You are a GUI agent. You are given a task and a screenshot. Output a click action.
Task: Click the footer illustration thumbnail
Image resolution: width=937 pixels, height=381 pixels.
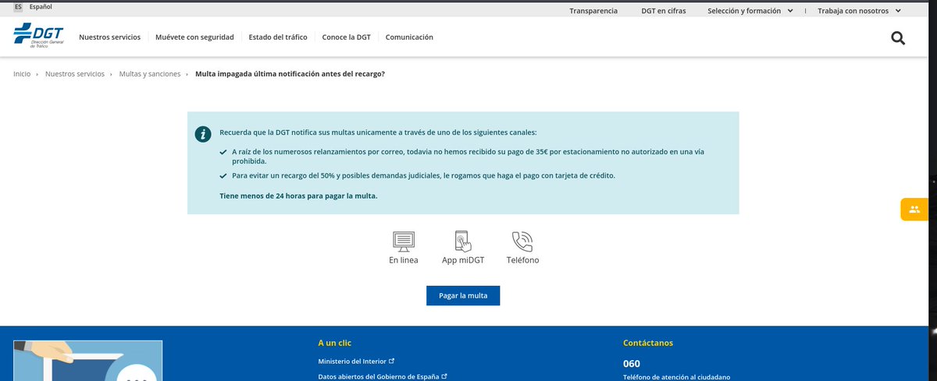point(88,361)
